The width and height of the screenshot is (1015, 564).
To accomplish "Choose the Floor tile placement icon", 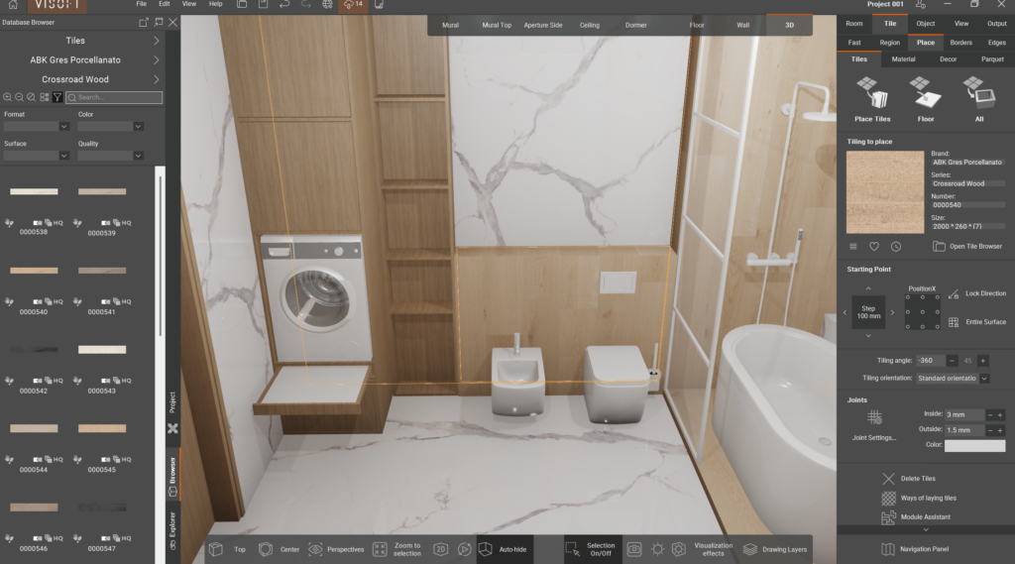I will tap(925, 92).
